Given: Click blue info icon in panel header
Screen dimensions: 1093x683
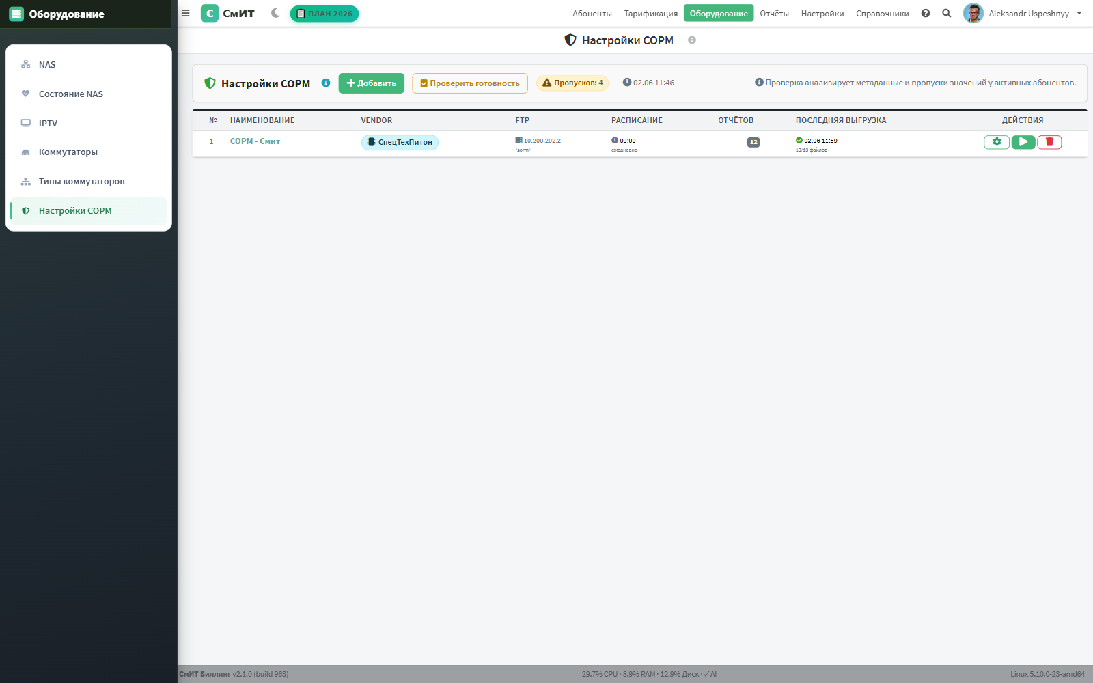Looking at the screenshot, I should click(326, 83).
